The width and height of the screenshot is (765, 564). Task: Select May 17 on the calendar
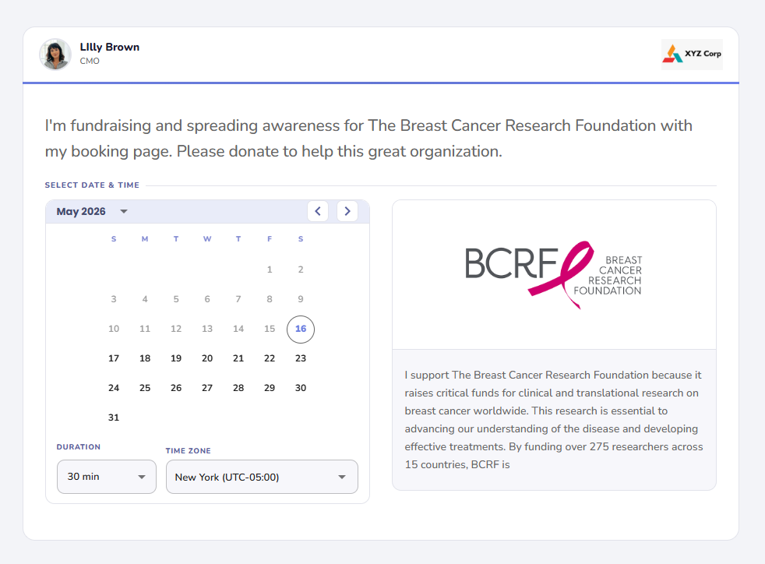tap(114, 358)
